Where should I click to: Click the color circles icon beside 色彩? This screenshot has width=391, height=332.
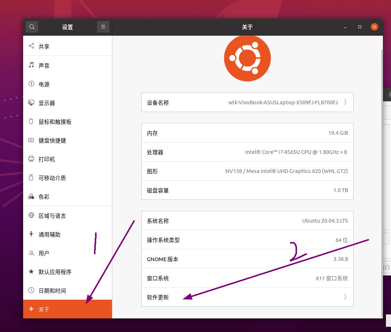coord(31,196)
